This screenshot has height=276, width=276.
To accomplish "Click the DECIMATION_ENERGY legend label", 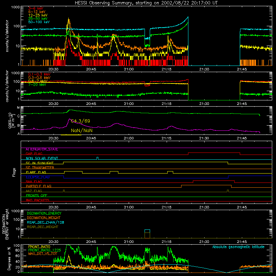I will coord(44,213).
